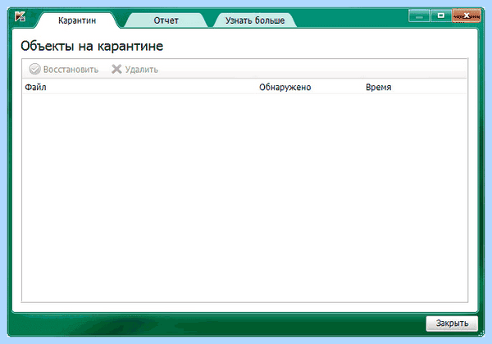Close window with red X button
492x344 pixels.
tap(467, 16)
